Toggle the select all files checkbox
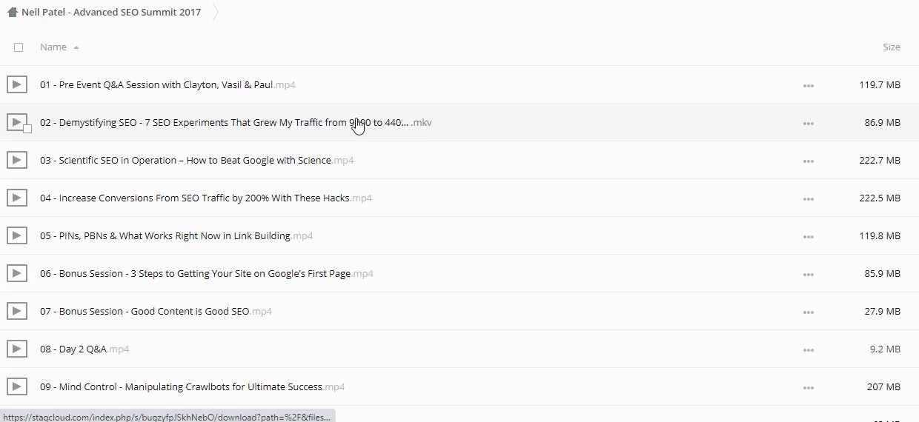 click(19, 47)
